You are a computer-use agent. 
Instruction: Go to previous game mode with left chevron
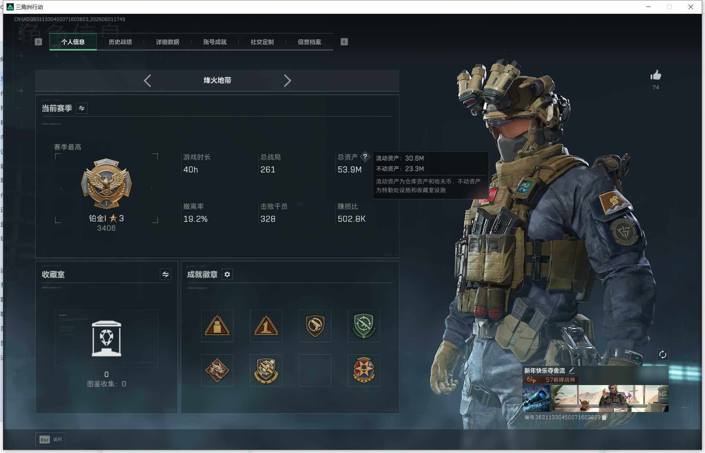point(147,80)
